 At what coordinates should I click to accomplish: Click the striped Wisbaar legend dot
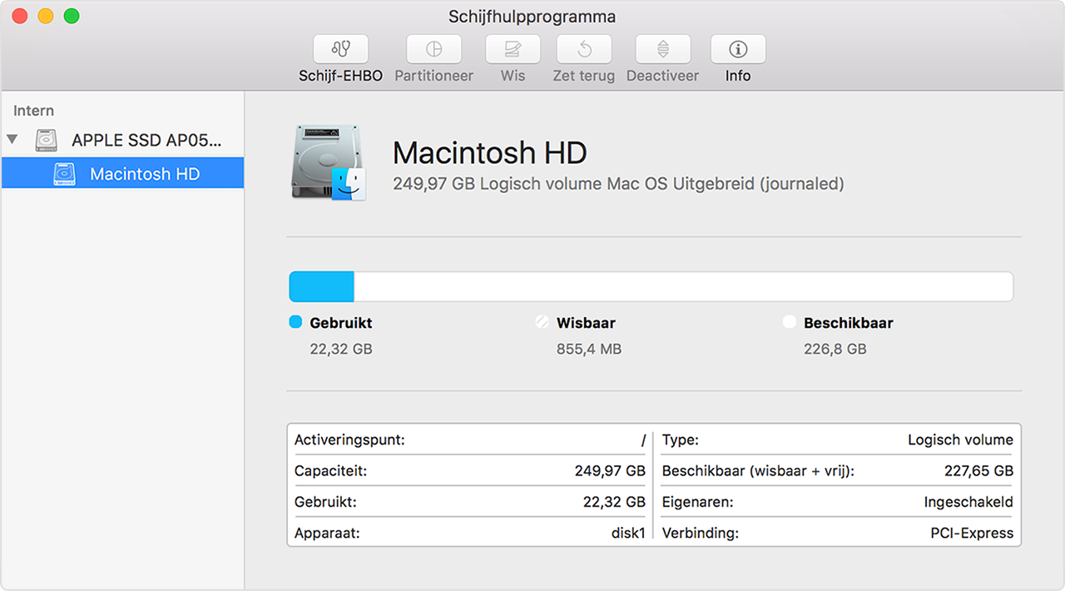coord(542,322)
